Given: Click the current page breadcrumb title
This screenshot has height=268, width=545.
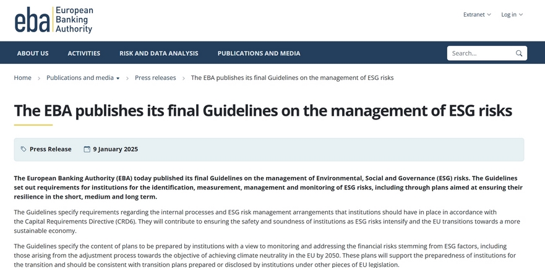Looking at the screenshot, I should [x=292, y=78].
